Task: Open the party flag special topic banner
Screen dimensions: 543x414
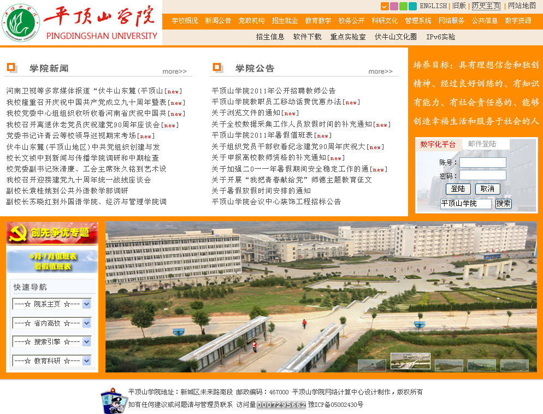Action: 52,233
